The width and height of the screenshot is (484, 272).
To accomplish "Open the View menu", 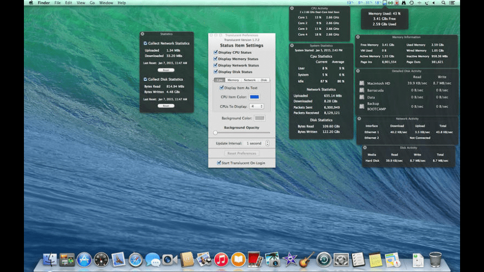I will [x=81, y=2].
